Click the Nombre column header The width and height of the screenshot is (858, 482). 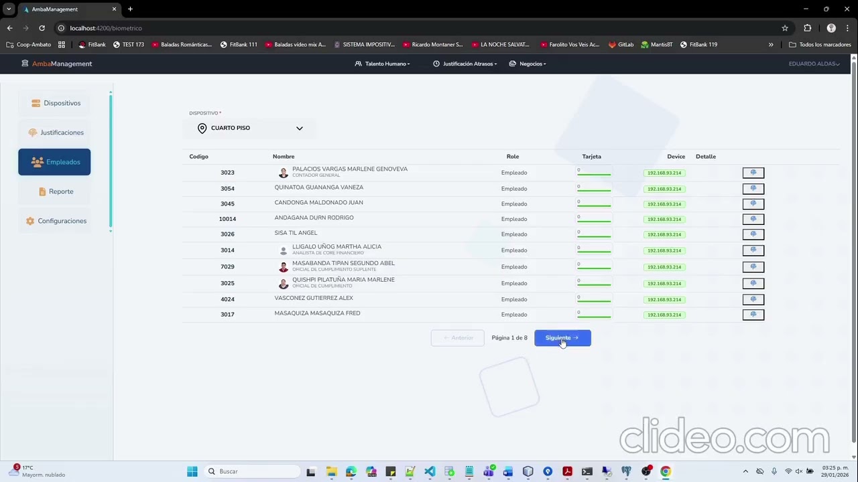click(284, 157)
